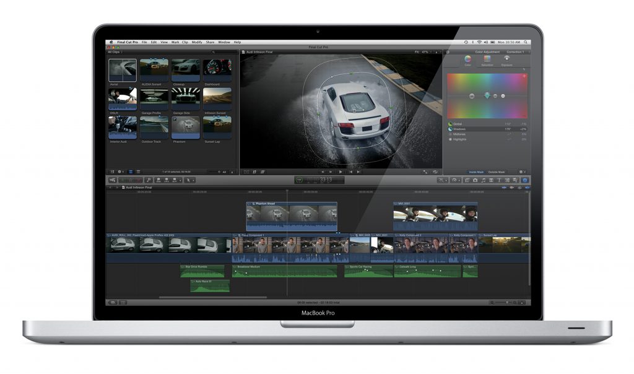Show the transitions browser icon
The width and height of the screenshot is (634, 374).
pos(491,180)
